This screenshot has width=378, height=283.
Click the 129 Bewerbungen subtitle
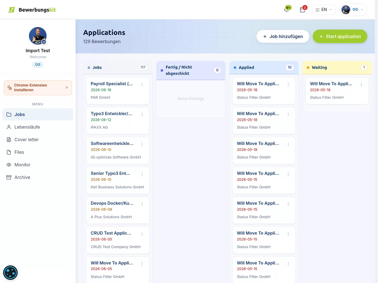pos(102,42)
